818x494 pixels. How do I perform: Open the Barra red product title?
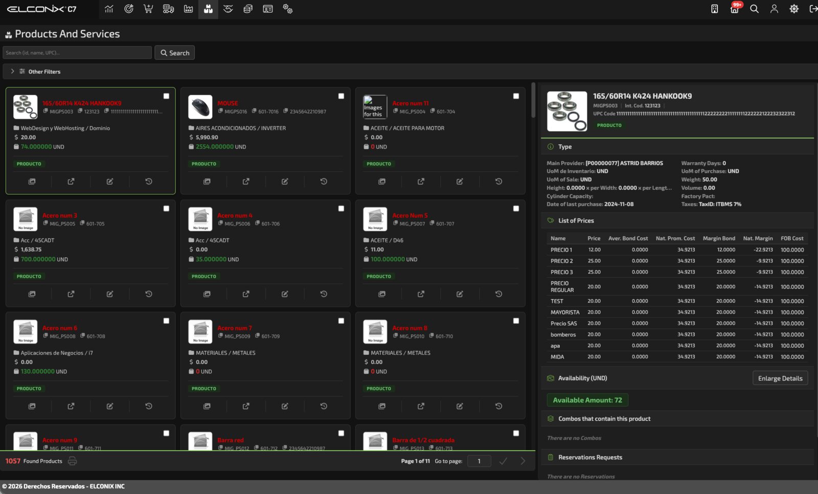coord(231,440)
